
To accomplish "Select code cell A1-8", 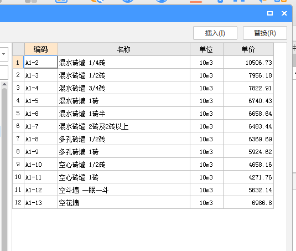I will click(41, 139).
